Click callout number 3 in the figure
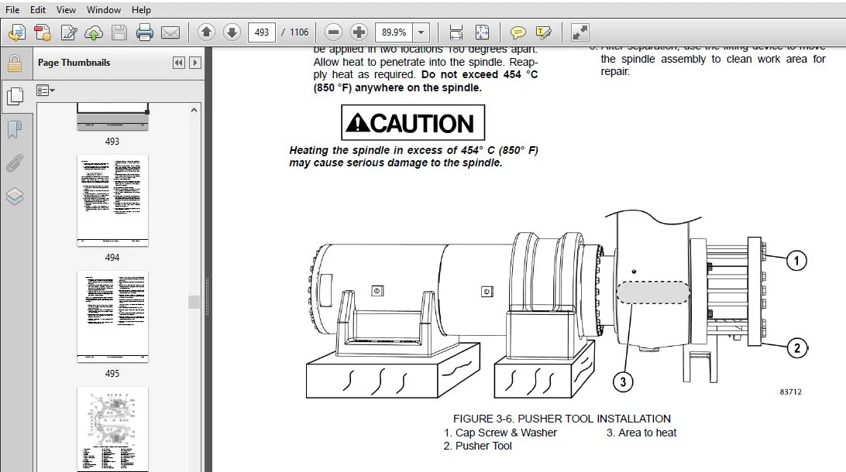 (x=623, y=382)
